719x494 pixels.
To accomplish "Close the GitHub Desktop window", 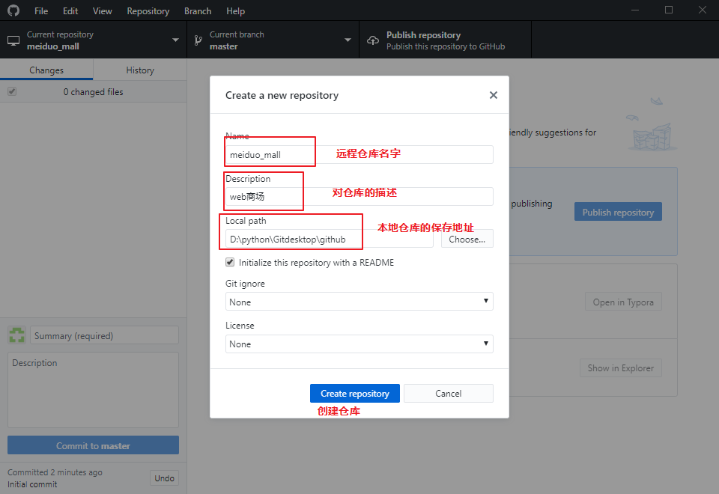I will pyautogui.click(x=702, y=10).
